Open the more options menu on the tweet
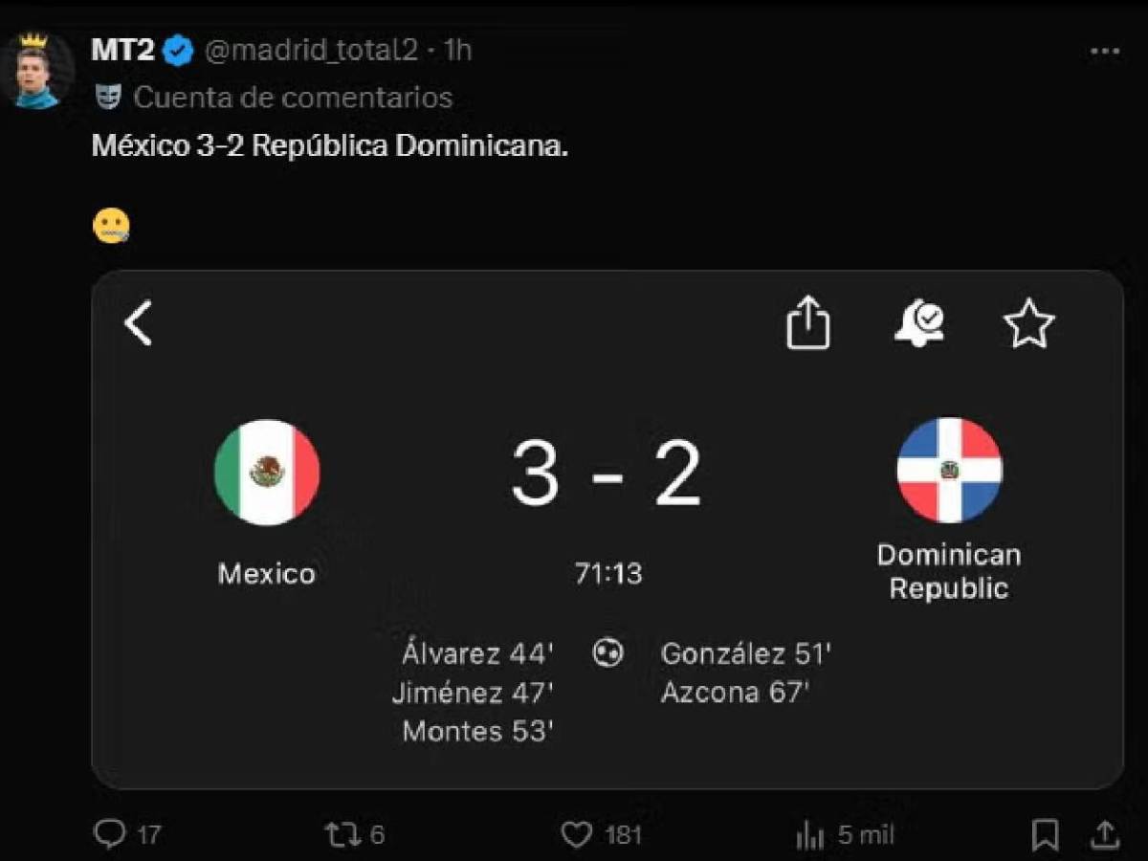Viewport: 1148px width, 861px height. tap(1103, 53)
